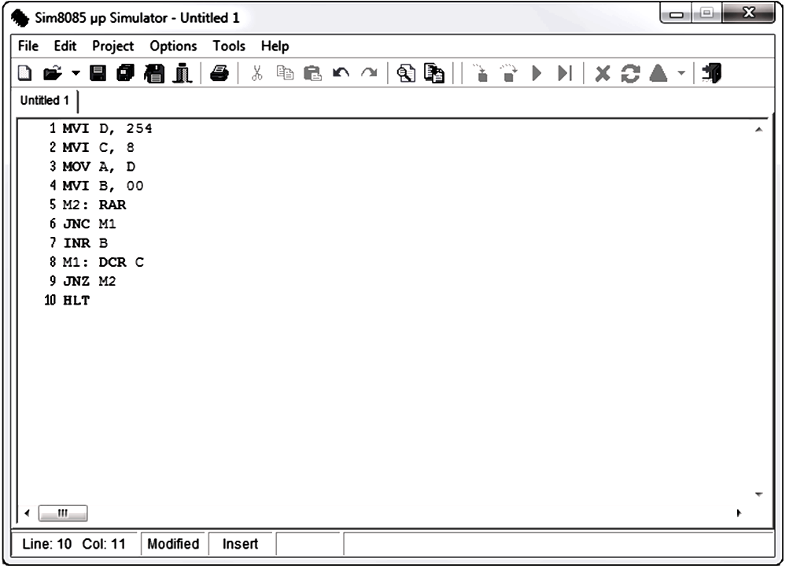Open the Tools menu
Viewport: 789px width, 569px height.
(229, 46)
